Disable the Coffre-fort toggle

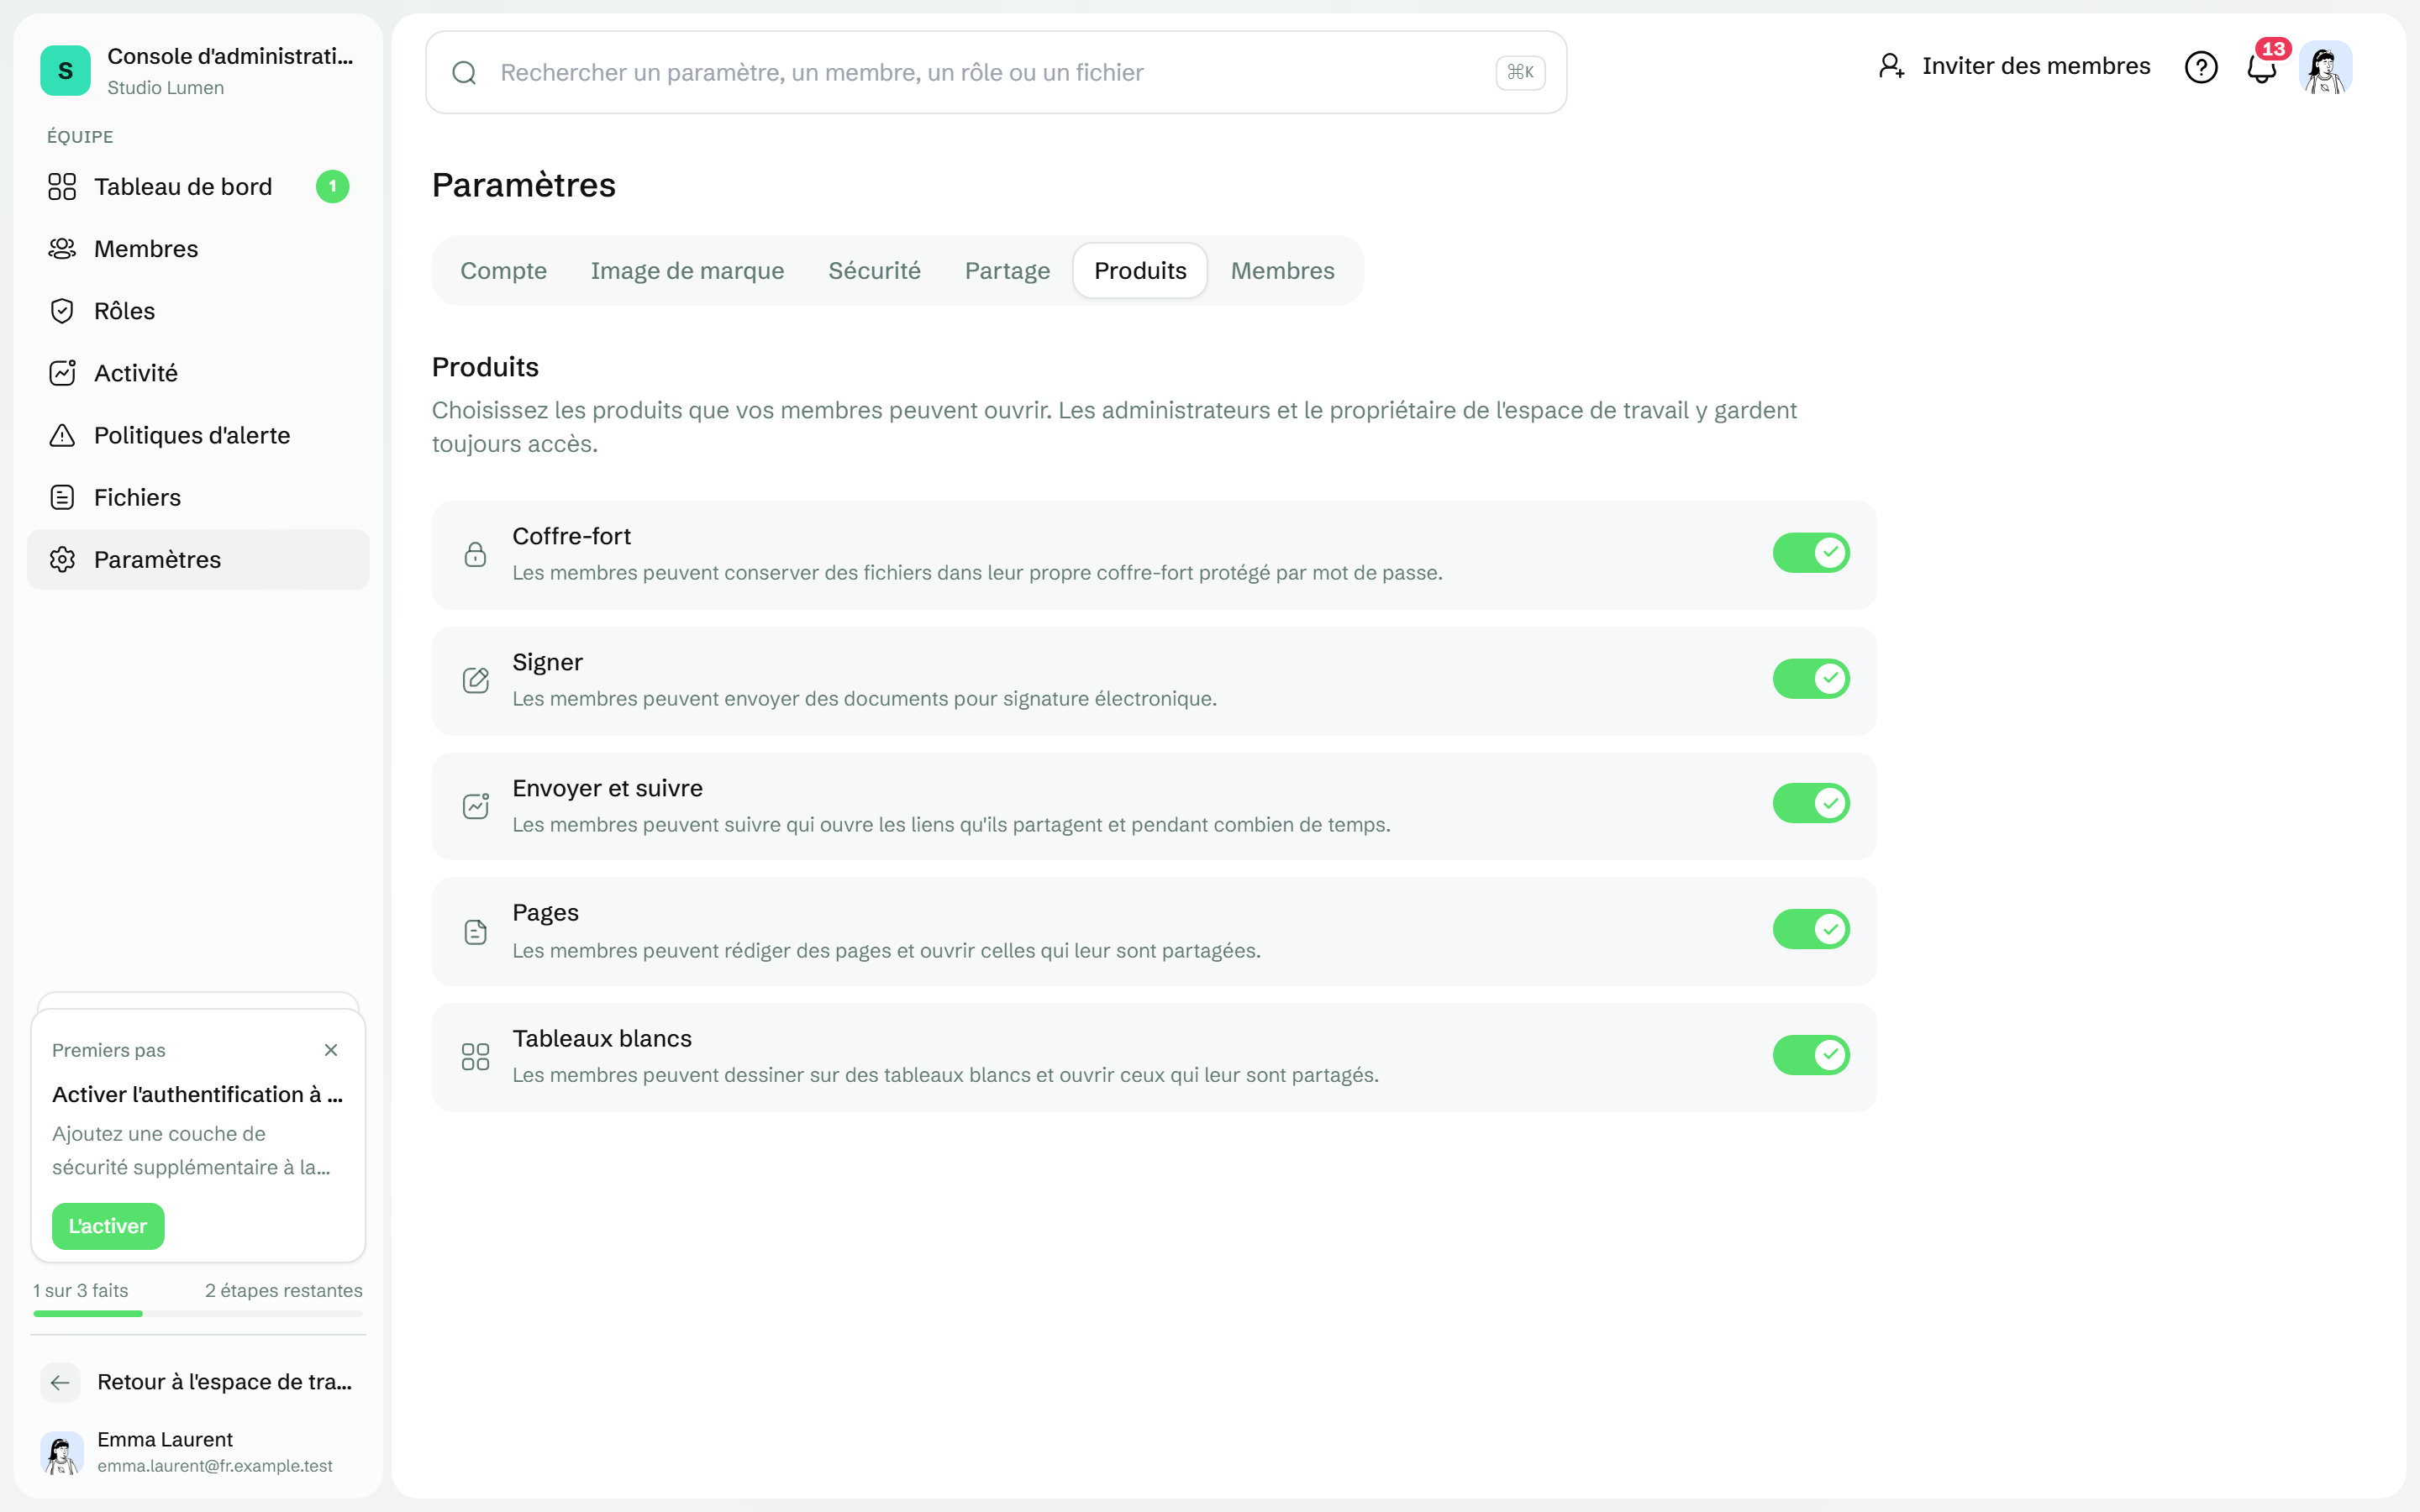point(1811,553)
